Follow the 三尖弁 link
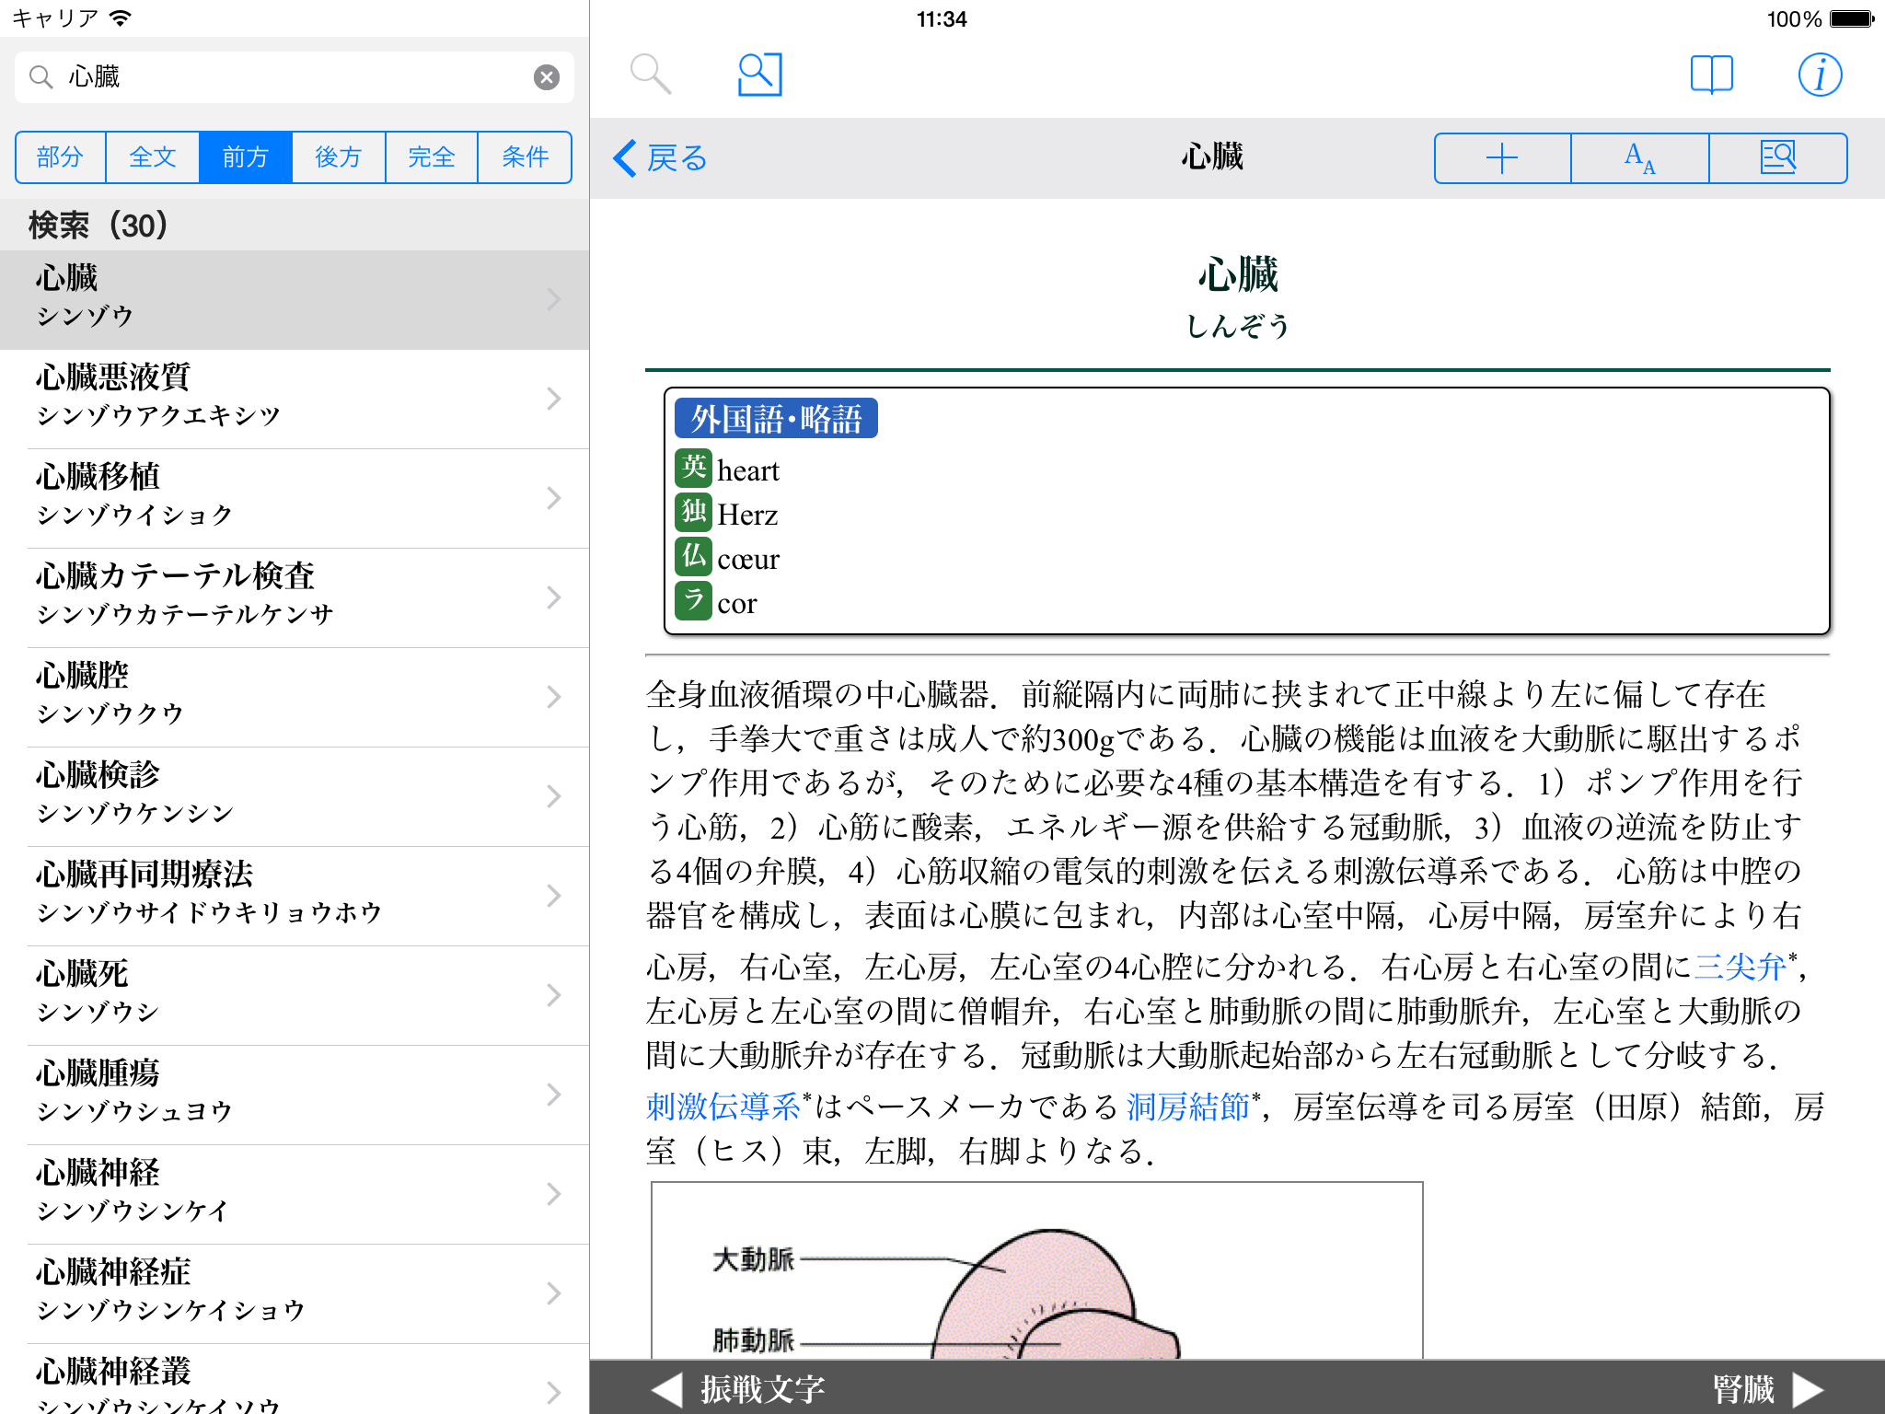Screen dimensions: 1885x1414 click(x=1740, y=967)
